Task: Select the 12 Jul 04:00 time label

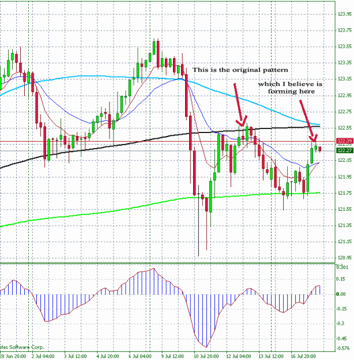Action: point(238,357)
